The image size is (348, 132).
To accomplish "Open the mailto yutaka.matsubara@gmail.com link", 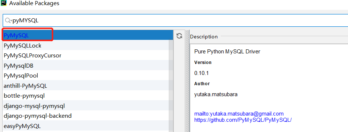I will tap(239, 114).
